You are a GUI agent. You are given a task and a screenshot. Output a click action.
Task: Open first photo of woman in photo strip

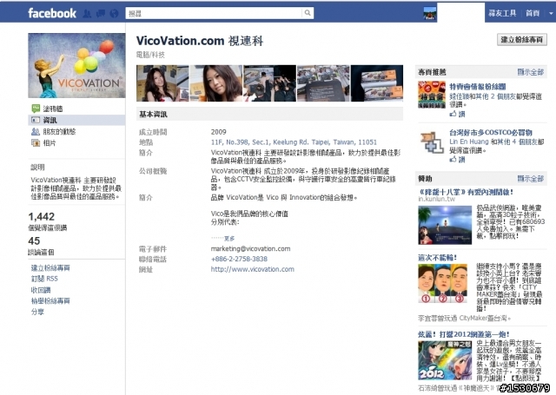pos(162,83)
